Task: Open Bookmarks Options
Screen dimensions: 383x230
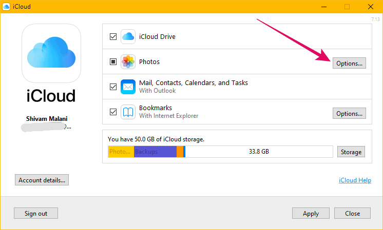Action: tap(349, 113)
